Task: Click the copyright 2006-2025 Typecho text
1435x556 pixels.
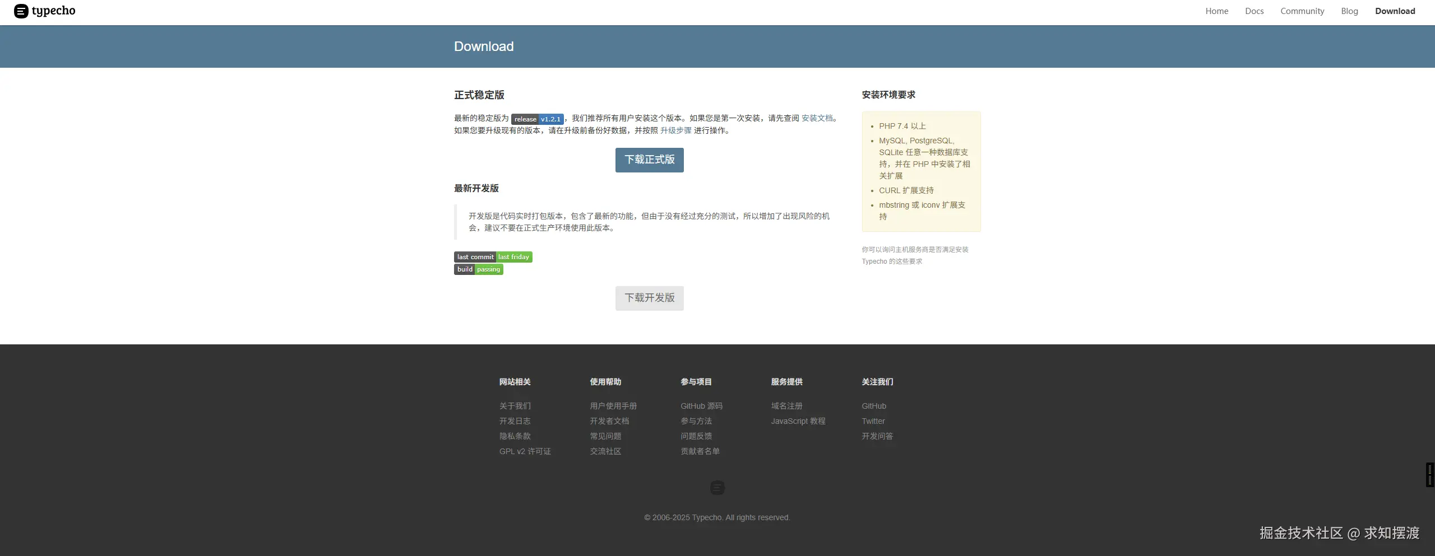Action: point(717,518)
